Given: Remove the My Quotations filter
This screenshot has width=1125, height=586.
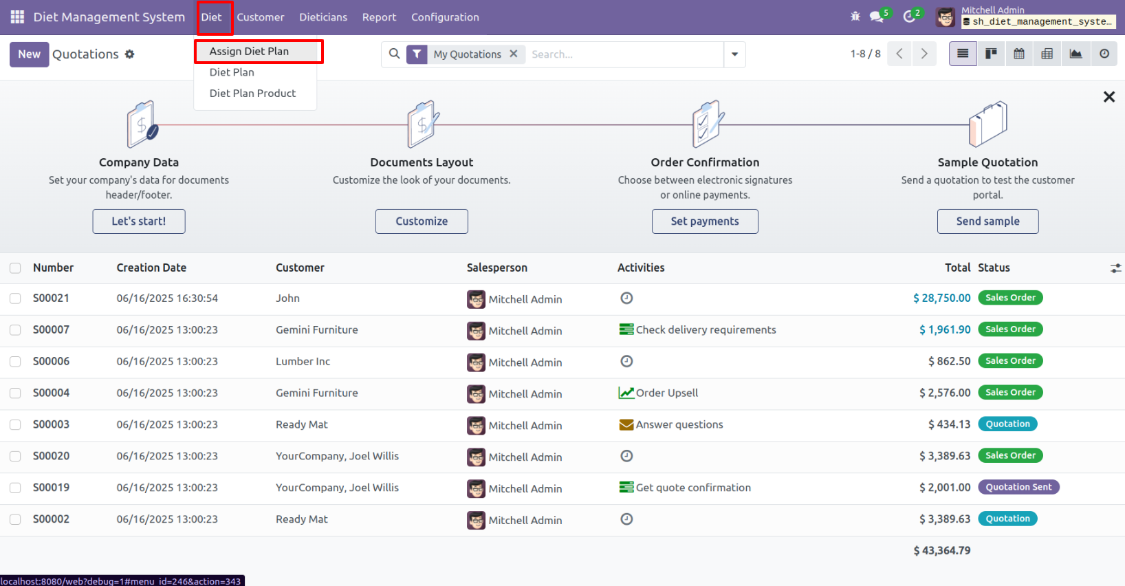Looking at the screenshot, I should click(x=514, y=54).
